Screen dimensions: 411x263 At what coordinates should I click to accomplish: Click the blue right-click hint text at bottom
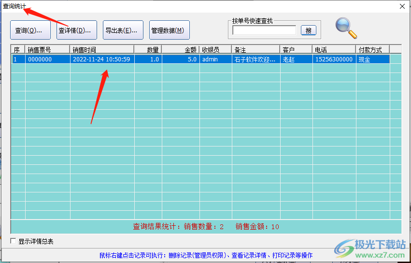point(206,255)
